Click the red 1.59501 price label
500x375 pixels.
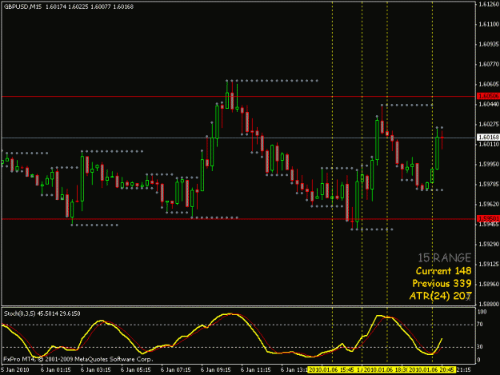click(488, 218)
